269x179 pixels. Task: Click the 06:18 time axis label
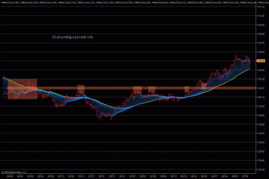[x=184, y=176]
